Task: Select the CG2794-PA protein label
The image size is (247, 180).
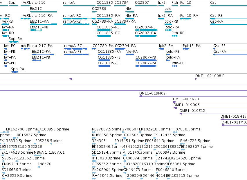Action: [x=125, y=46]
